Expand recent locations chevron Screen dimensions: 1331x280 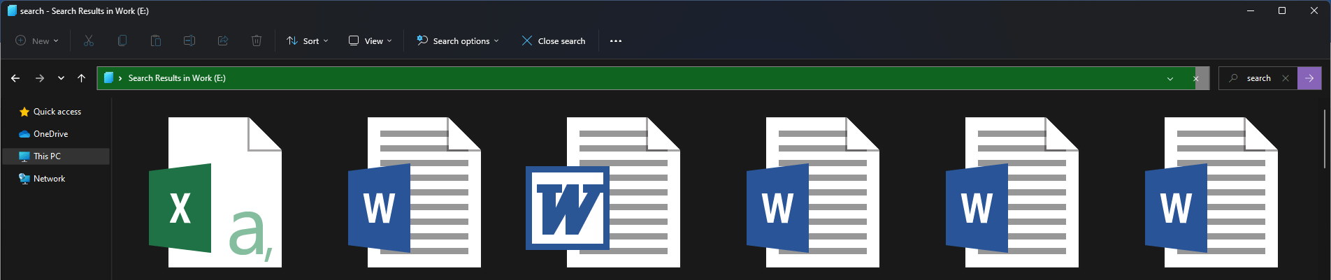coord(61,78)
